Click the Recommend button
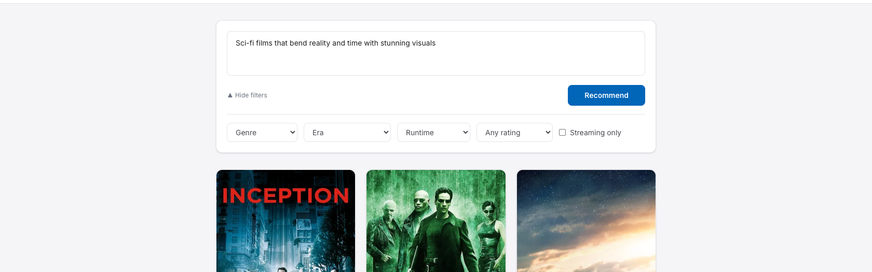Screen dimensions: 872x272 (x=606, y=95)
